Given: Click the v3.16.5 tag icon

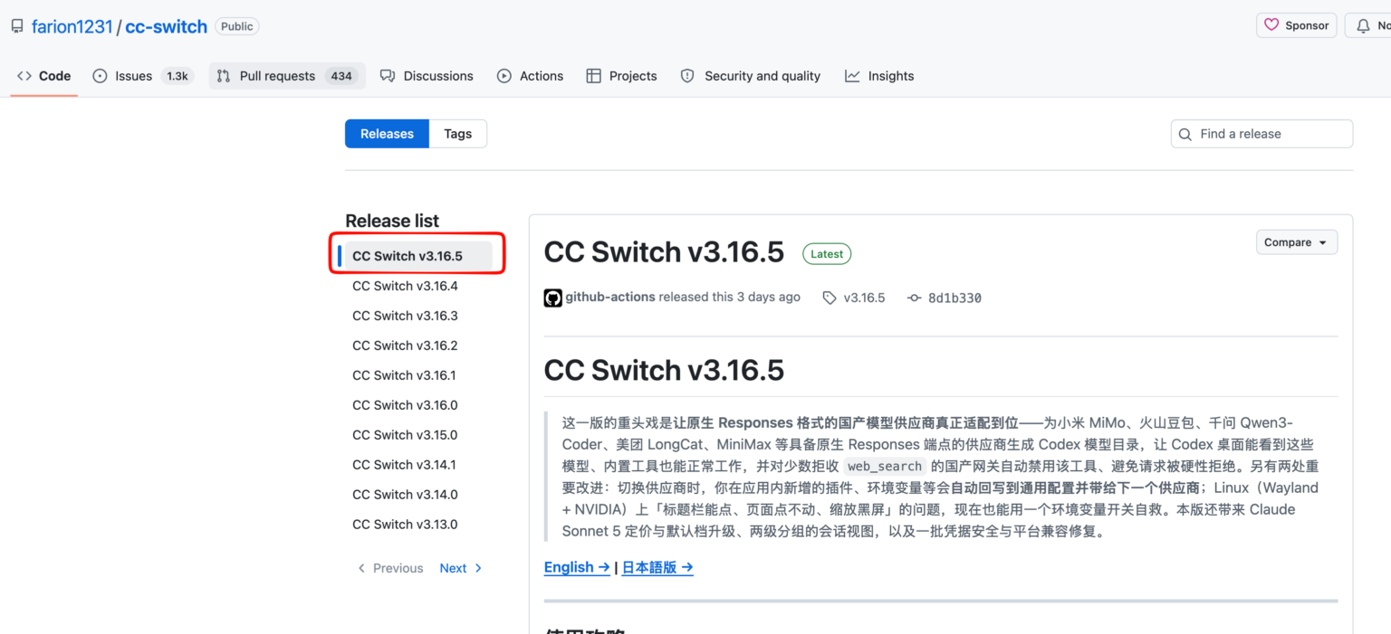Looking at the screenshot, I should click(830, 298).
